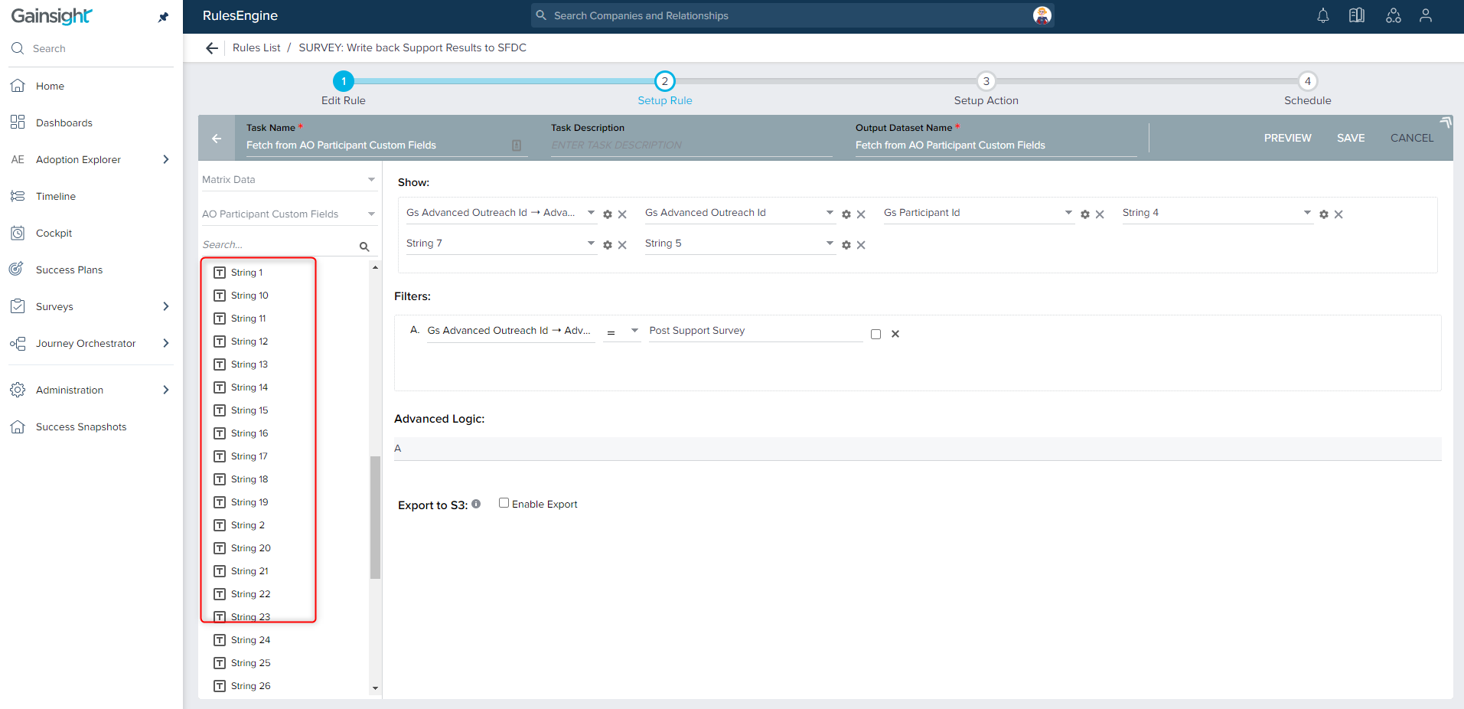Viewport: 1464px width, 709px height.
Task: Edit filter value Post Support Survey
Action: (755, 331)
